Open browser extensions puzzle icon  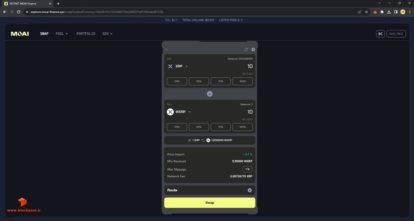pyautogui.click(x=382, y=12)
